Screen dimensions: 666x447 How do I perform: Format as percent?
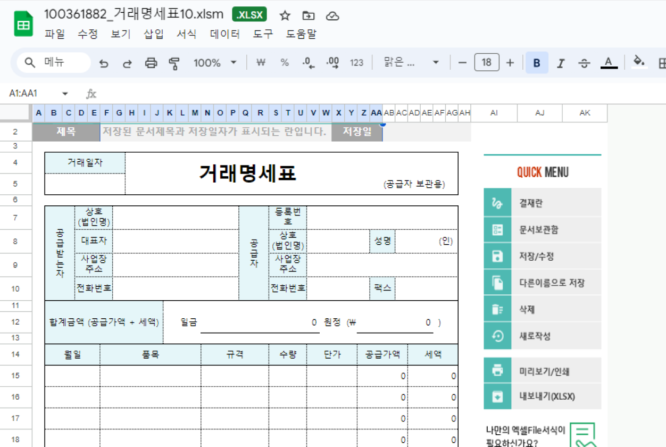pos(285,63)
